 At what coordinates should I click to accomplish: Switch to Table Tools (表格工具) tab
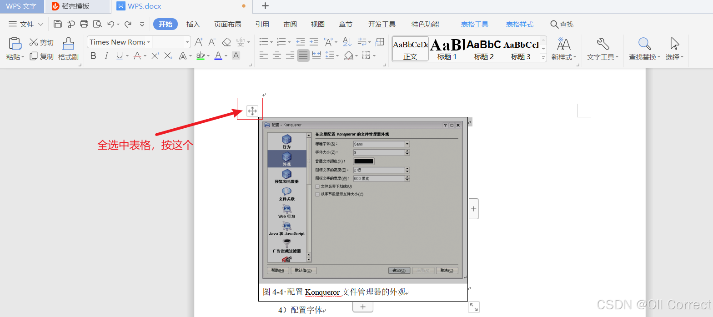click(x=475, y=24)
